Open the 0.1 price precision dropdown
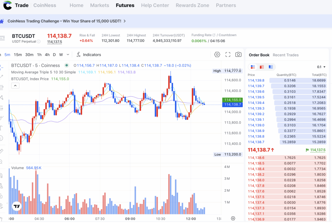This screenshot has height=223, width=332. pyautogui.click(x=321, y=67)
